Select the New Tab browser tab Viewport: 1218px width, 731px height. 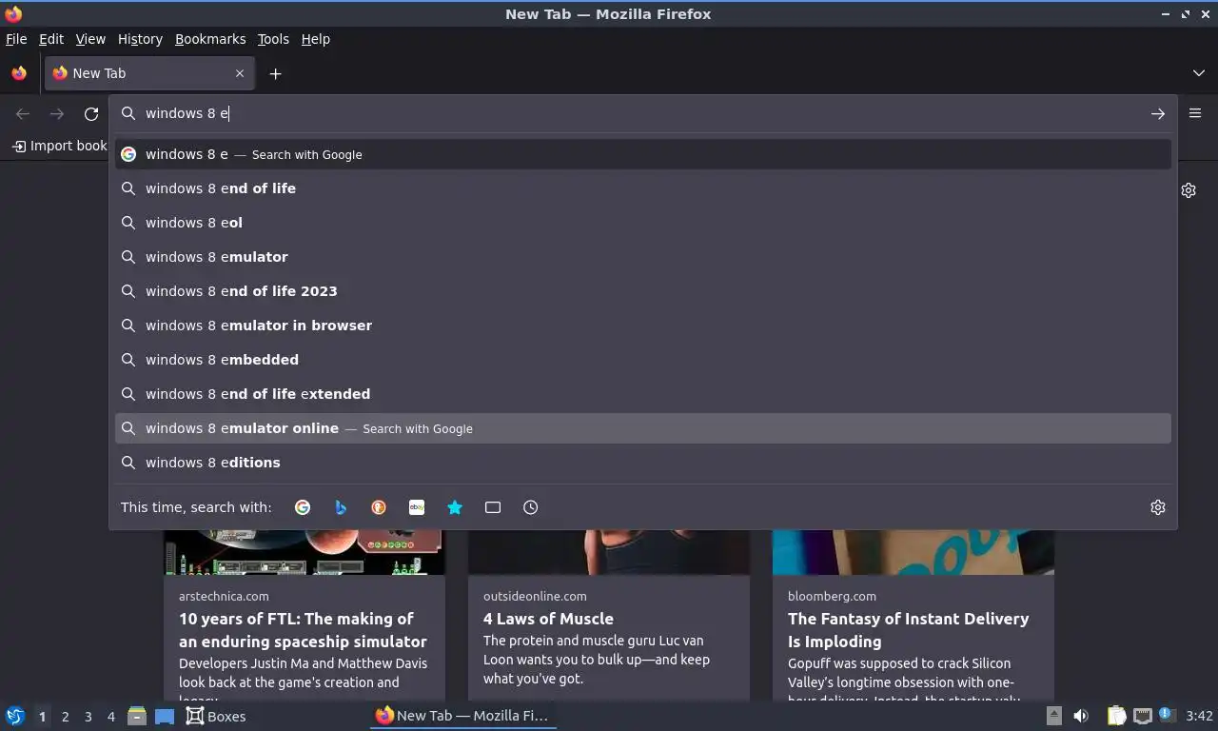pyautogui.click(x=148, y=73)
